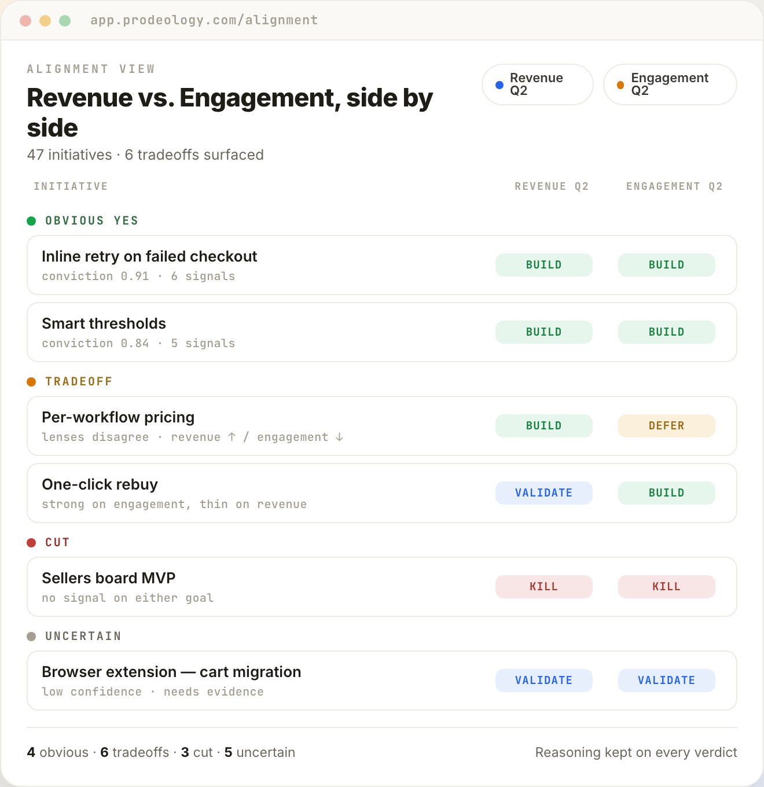Click the green dot beside OBVIOUS YES
764x787 pixels.
(32, 221)
